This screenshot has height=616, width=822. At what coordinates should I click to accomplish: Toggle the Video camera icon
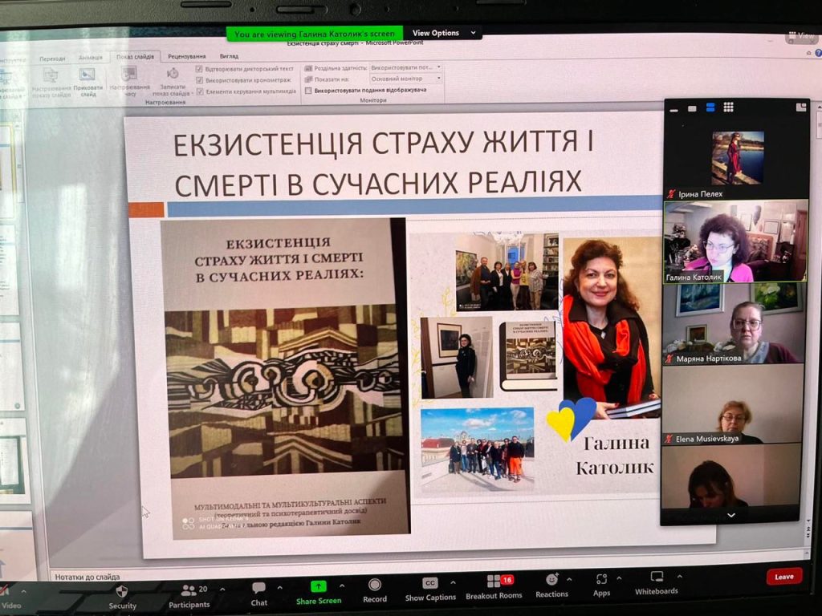coord(4,591)
